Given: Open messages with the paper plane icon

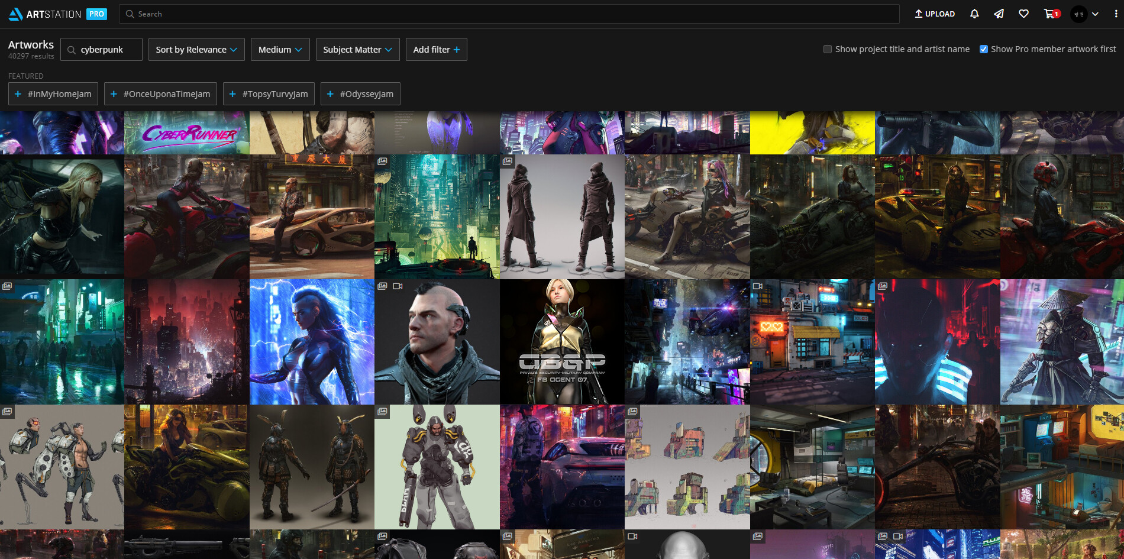Looking at the screenshot, I should [999, 13].
